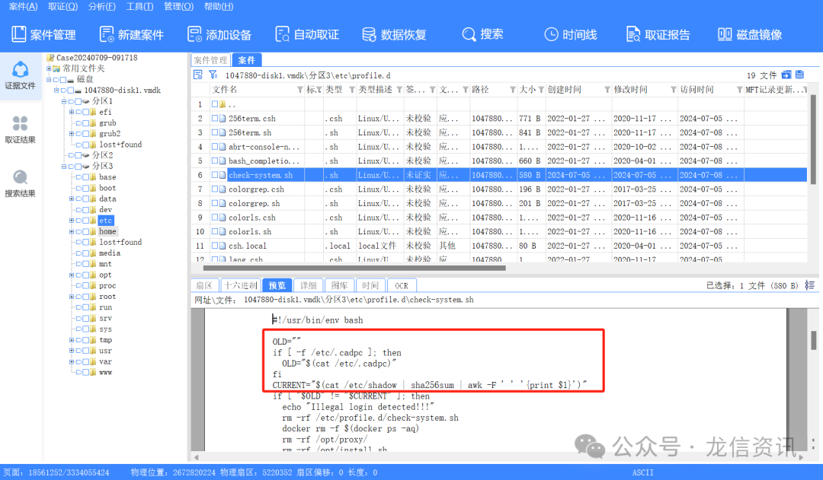The height and width of the screenshot is (480, 823).
Task: Select the bash_completio... file row
Action: [x=498, y=161]
